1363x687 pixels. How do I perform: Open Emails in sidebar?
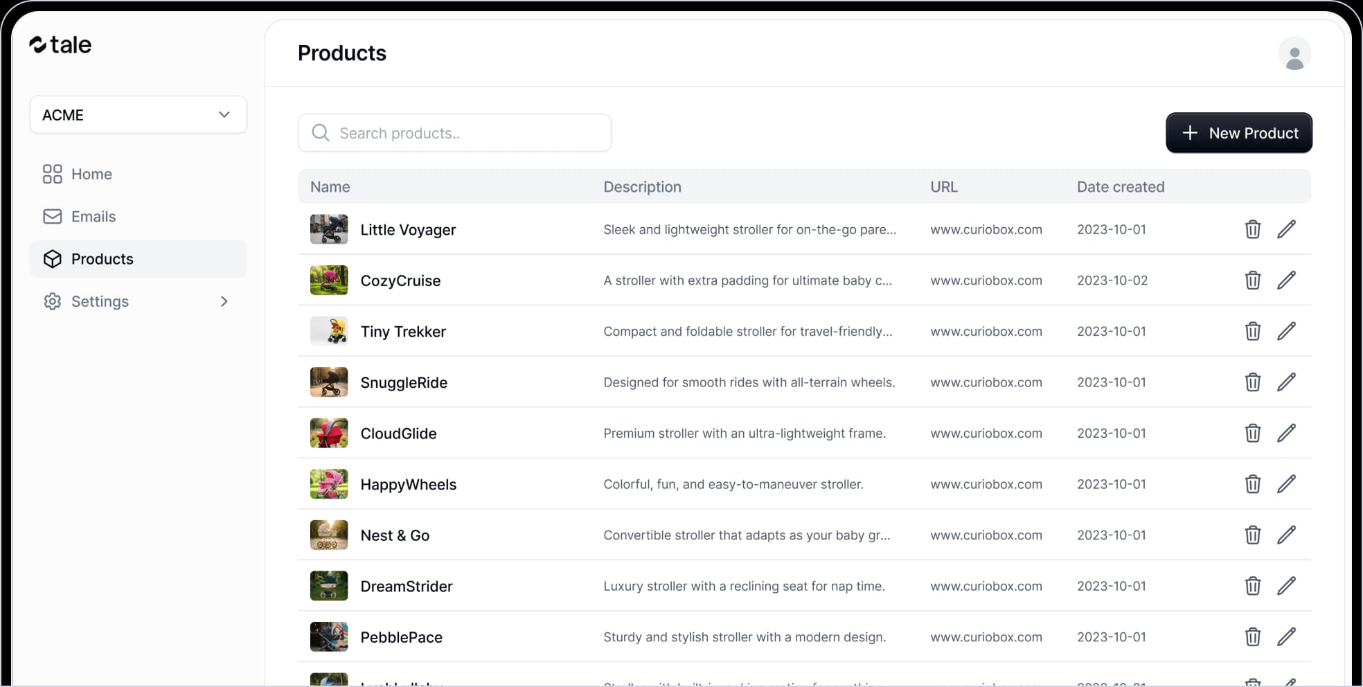tap(139, 216)
